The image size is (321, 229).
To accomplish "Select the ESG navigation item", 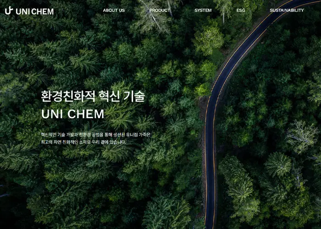I will click(x=241, y=10).
